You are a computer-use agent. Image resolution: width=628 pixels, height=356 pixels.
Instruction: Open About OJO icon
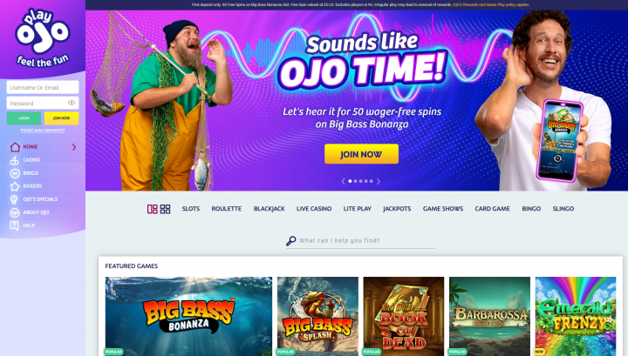(x=15, y=212)
